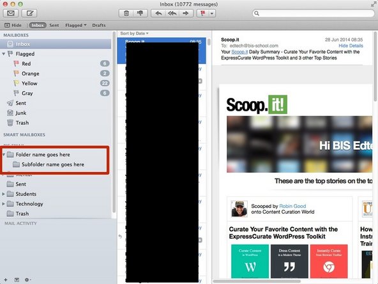
Task: Click the message pane vertical scrollbar
Action: pyautogui.click(x=375, y=67)
